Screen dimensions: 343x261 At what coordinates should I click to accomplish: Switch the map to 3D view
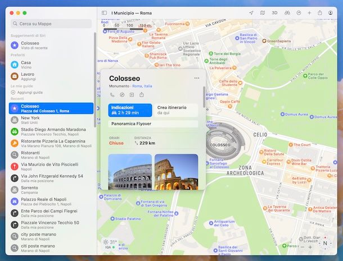(x=274, y=13)
